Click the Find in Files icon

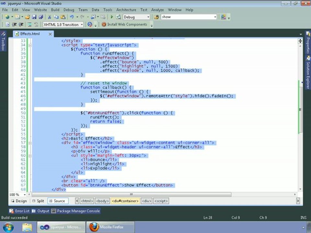click(156, 17)
